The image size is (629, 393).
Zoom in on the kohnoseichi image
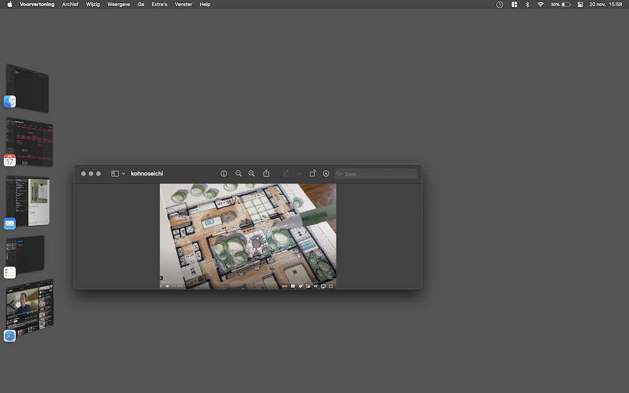[251, 174]
